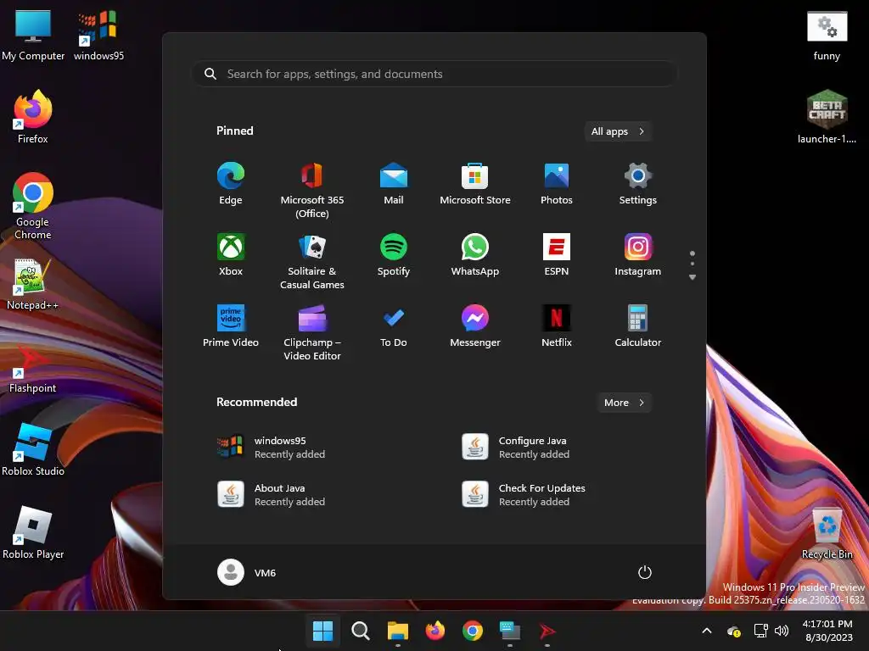Click the All apps button
The height and width of the screenshot is (651, 869).
pyautogui.click(x=618, y=131)
